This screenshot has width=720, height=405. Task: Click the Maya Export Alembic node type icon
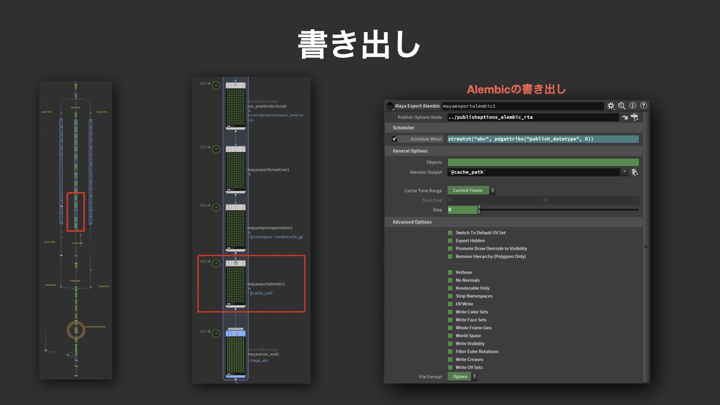(390, 106)
